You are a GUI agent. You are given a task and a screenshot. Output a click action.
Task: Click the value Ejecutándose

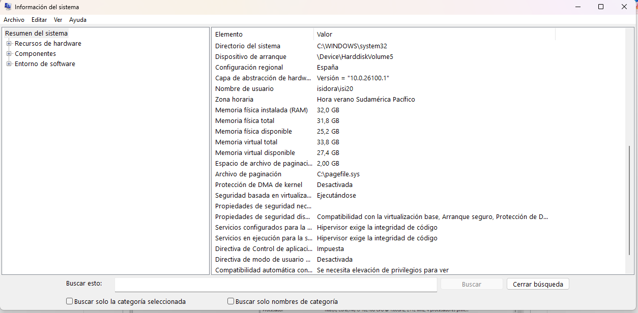click(336, 195)
